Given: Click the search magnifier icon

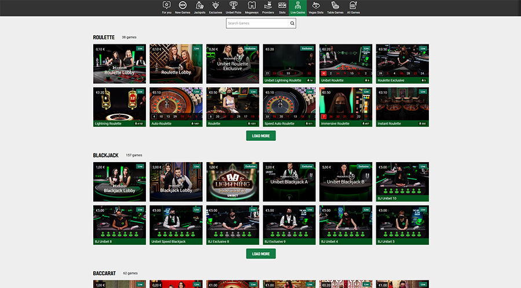Looking at the screenshot, I should (x=292, y=23).
